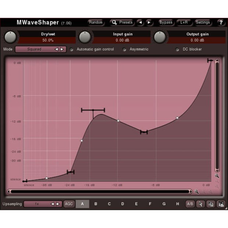Click the Dry/wet knob
The height and width of the screenshot is (228, 228).
[10, 37]
